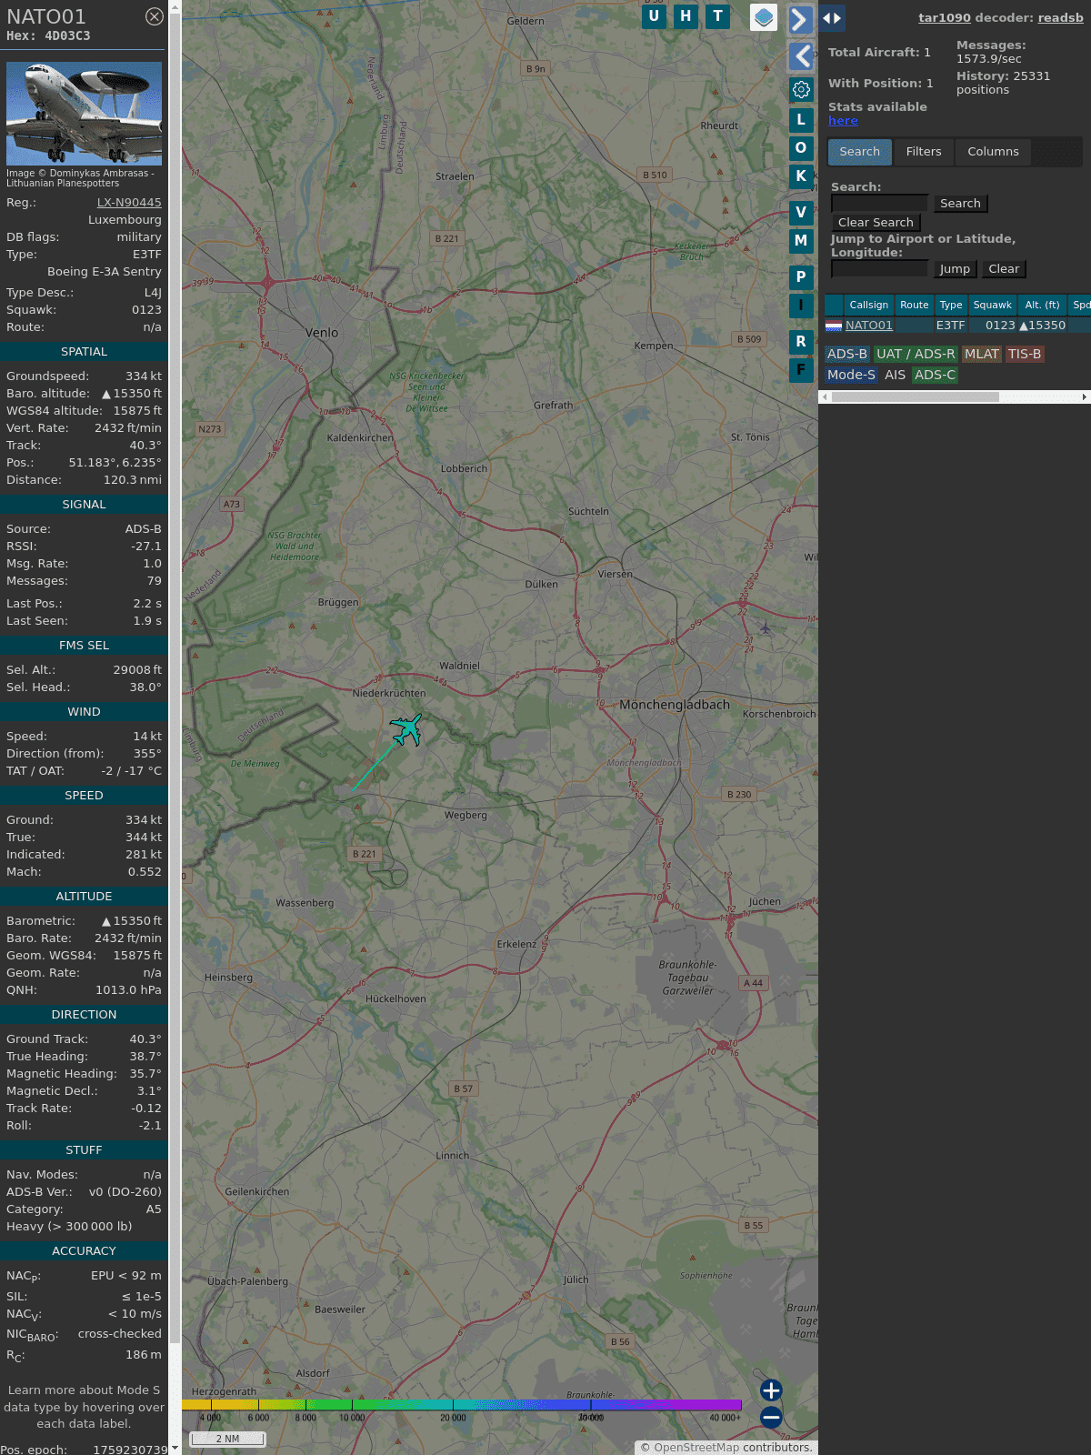The image size is (1091, 1455).
Task: Switch to the Columns tab
Action: coord(993,152)
